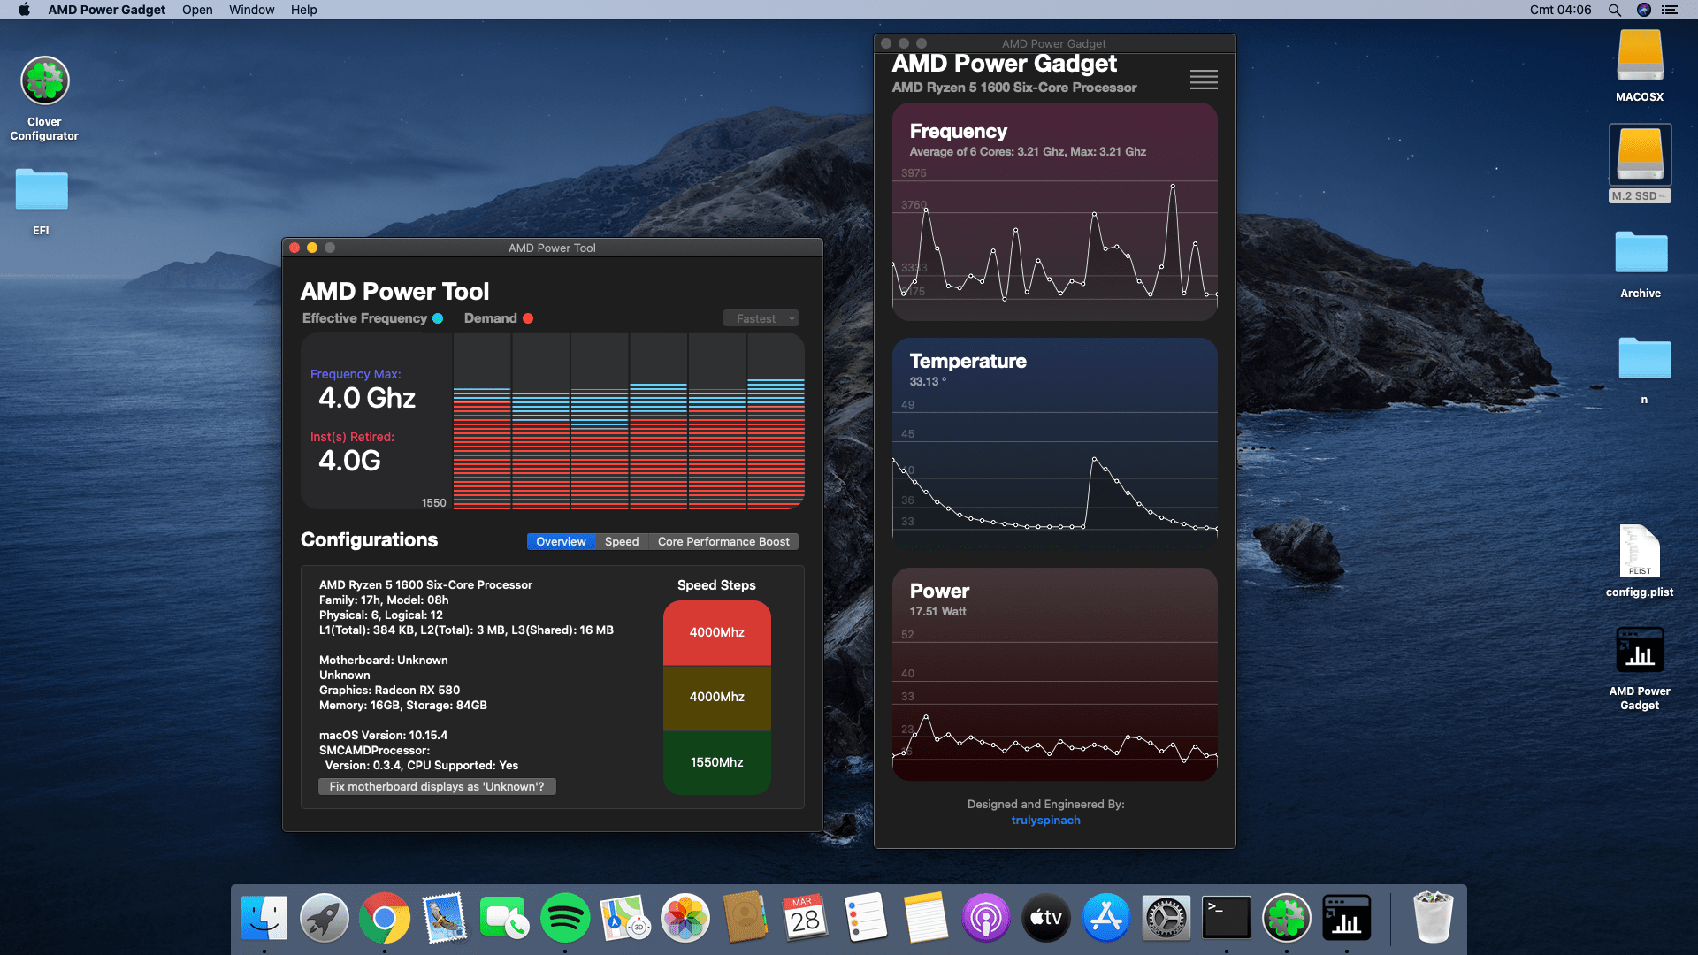
Task: Open the AMD Power Gadget hamburger menu
Action: pos(1203,80)
